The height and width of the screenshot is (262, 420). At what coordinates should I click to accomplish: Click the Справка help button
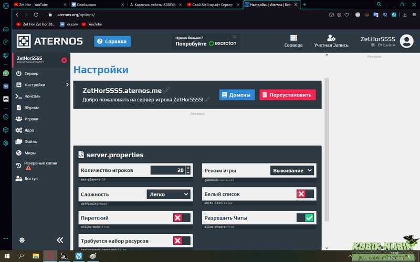tap(112, 41)
